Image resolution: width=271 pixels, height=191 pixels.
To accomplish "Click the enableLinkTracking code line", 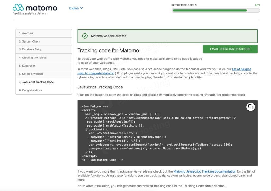I will coord(114,125).
